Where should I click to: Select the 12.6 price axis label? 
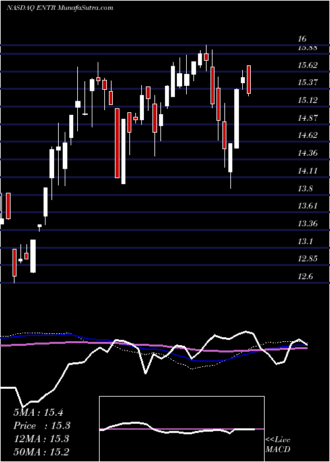click(305, 277)
